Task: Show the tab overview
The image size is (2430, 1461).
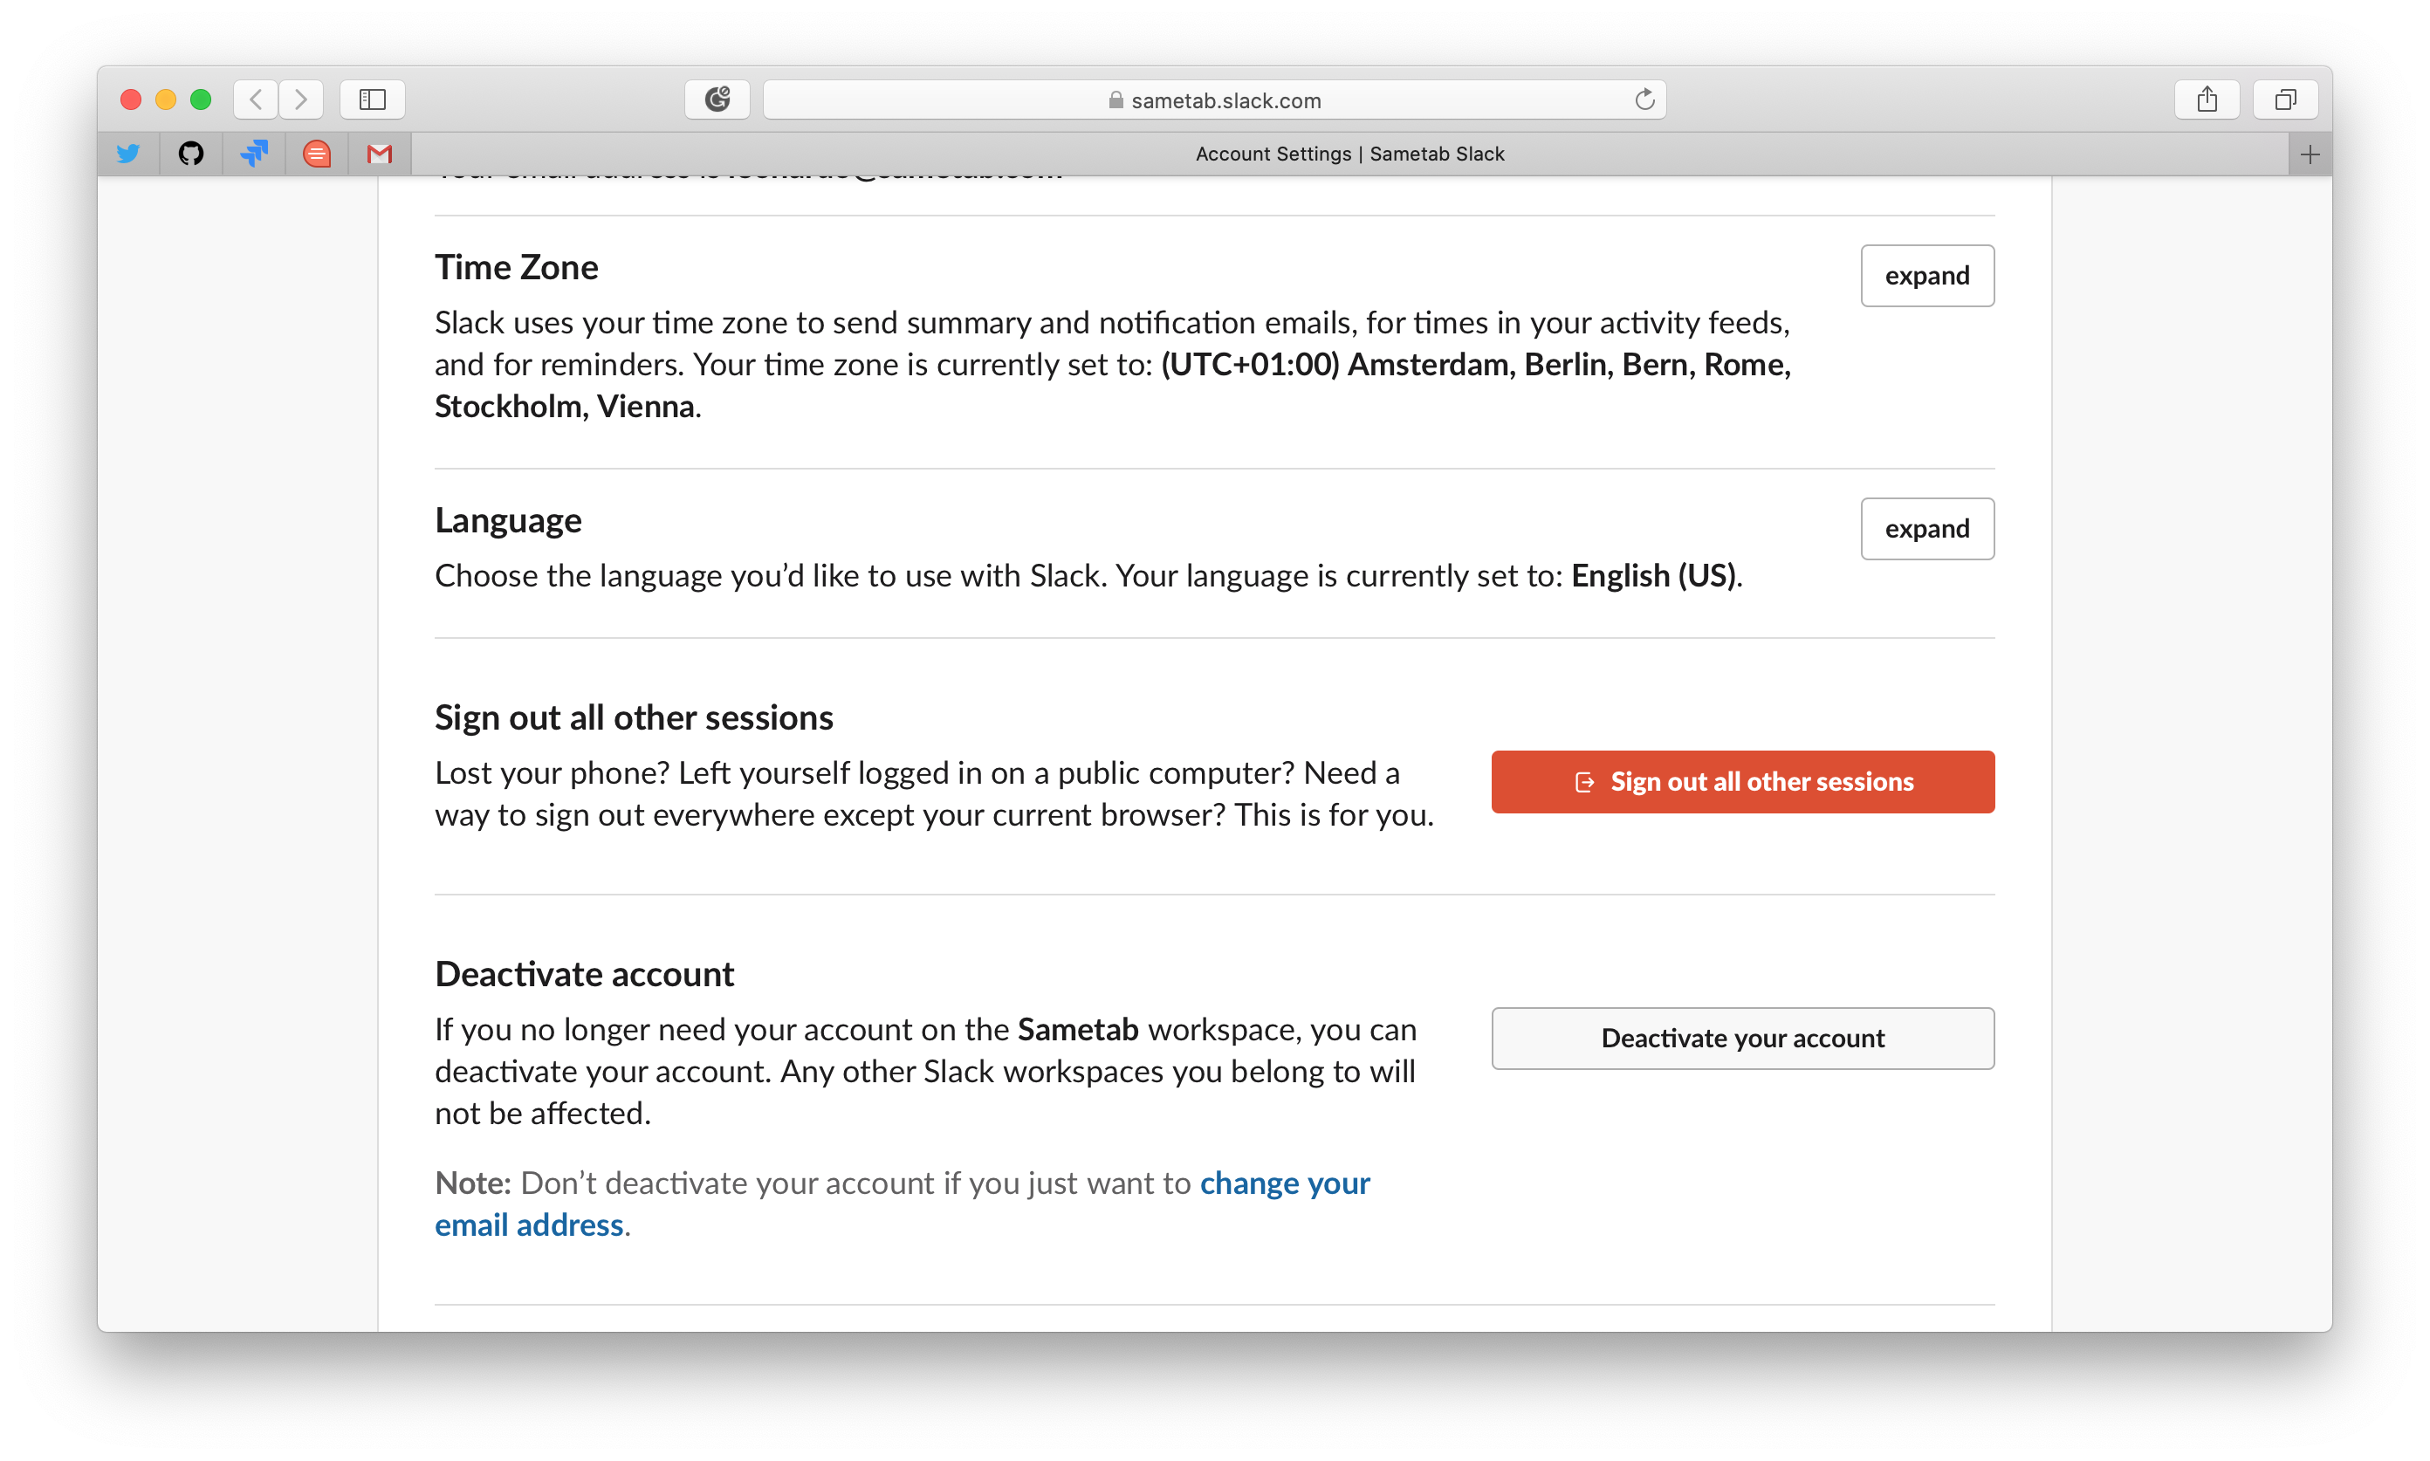Action: (2285, 99)
